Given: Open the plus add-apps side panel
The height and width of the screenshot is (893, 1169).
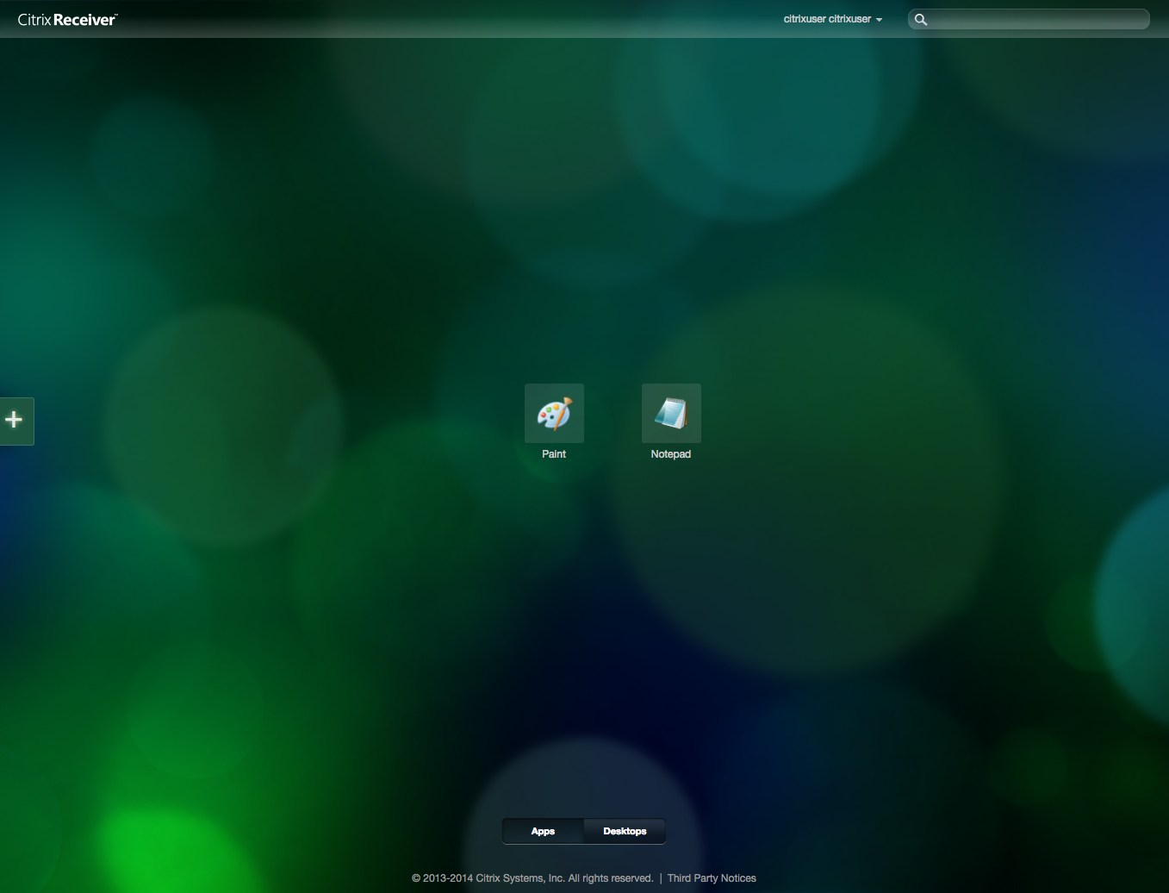Looking at the screenshot, I should (x=16, y=421).
